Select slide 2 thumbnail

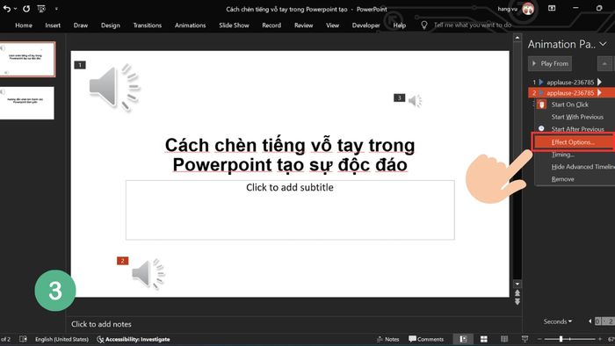[x=27, y=103]
